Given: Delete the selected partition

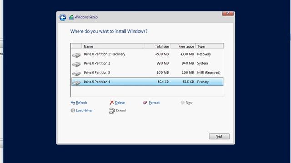Looking at the screenshot, I should coord(120,103).
